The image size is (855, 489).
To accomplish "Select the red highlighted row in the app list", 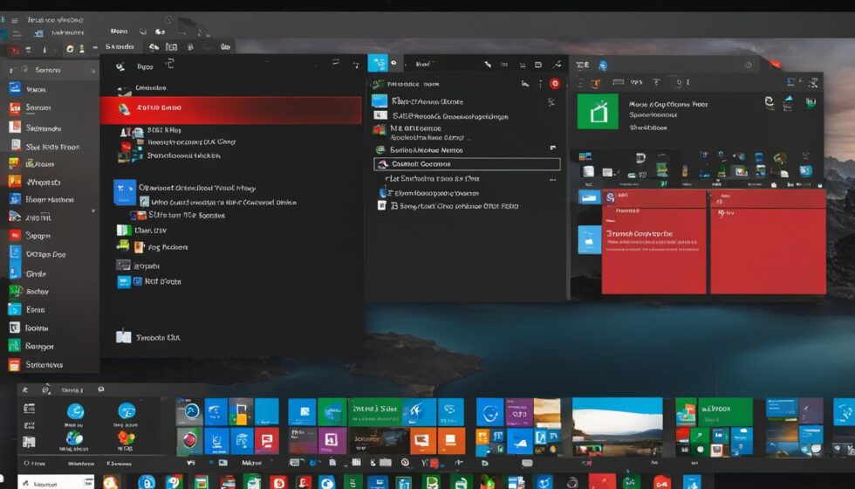I will (231, 109).
